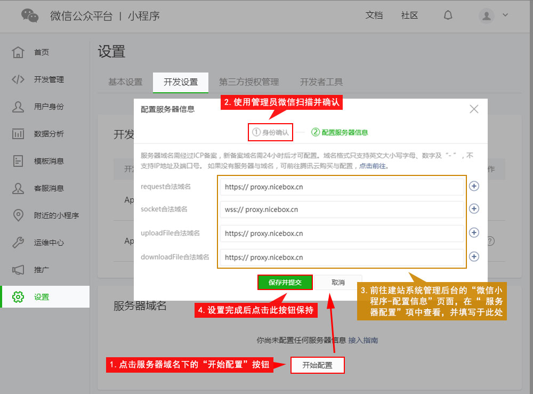Image resolution: width=533 pixels, height=394 pixels.
Task: Go to 数据分析 sidebar item
Action: pos(49,134)
